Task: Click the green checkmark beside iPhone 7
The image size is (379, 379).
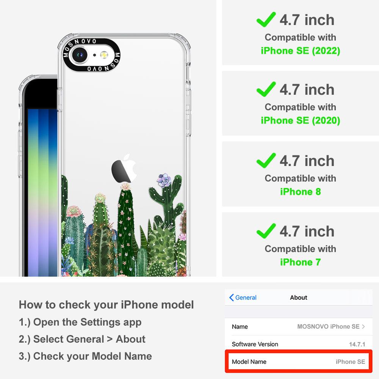Action: click(266, 231)
